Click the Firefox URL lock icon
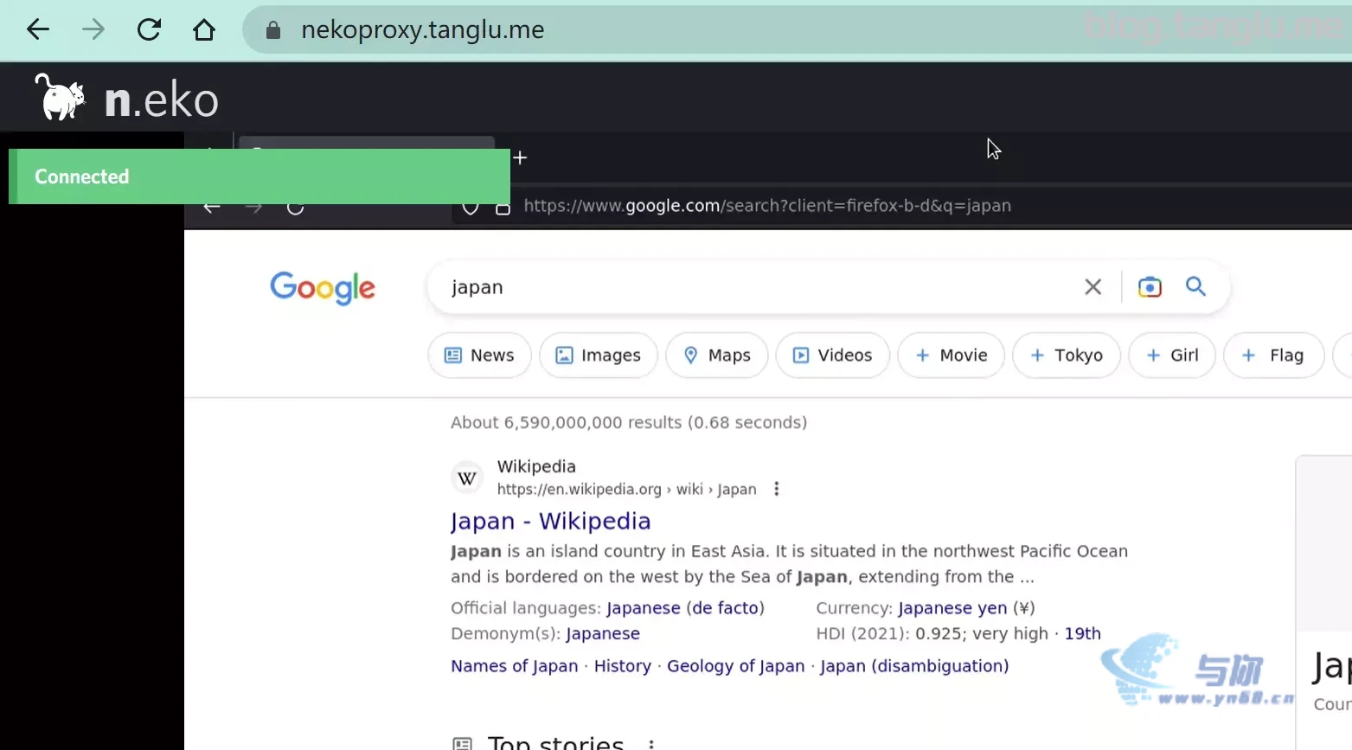1352x750 pixels. pos(503,208)
